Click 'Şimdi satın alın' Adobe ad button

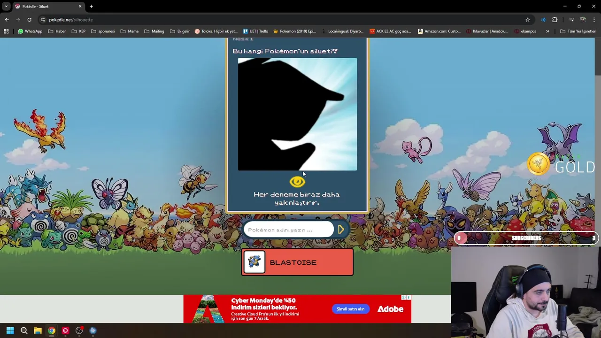(350, 309)
